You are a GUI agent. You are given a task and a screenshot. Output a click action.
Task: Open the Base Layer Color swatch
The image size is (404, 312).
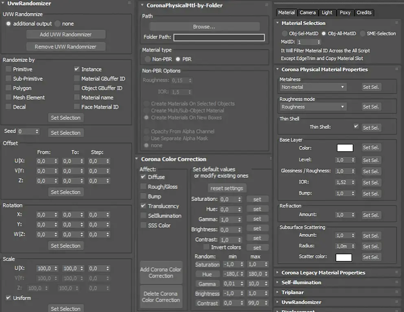pyautogui.click(x=345, y=148)
